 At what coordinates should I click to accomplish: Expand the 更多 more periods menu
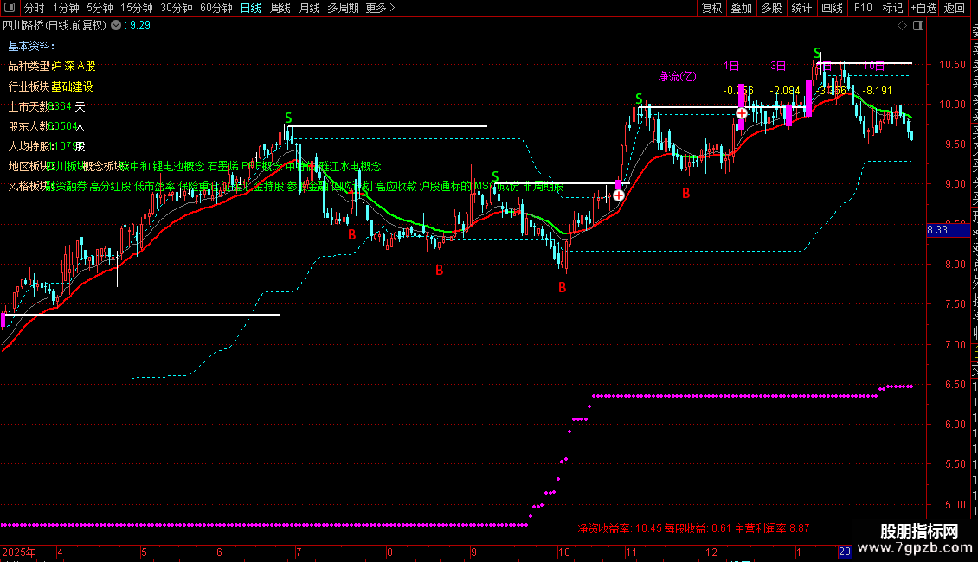click(381, 8)
